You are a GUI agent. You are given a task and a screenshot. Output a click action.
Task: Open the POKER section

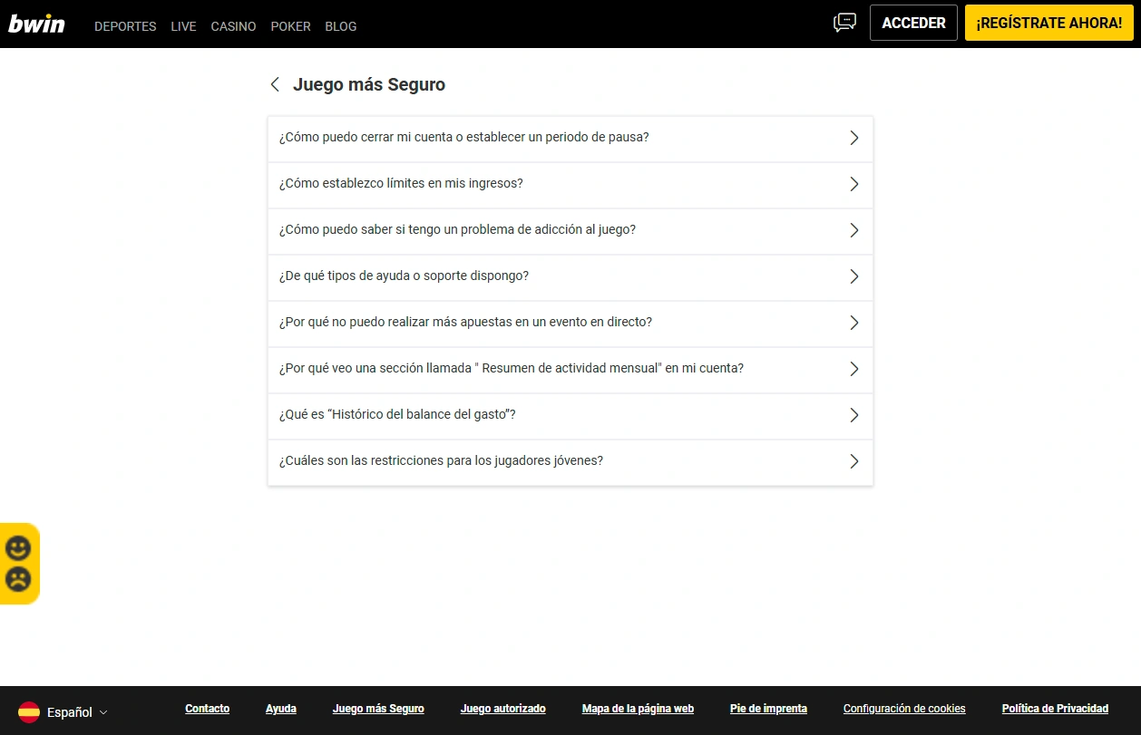pos(290,26)
